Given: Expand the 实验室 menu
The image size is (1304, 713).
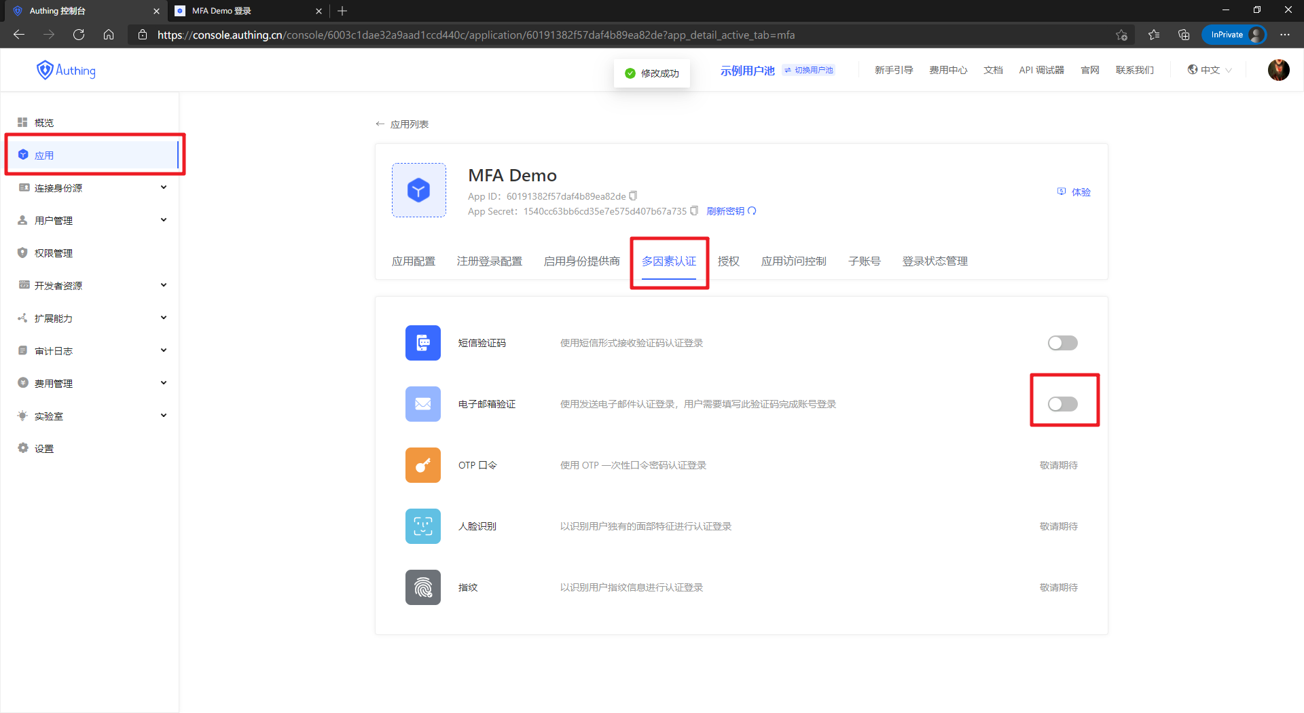Looking at the screenshot, I should click(x=164, y=416).
